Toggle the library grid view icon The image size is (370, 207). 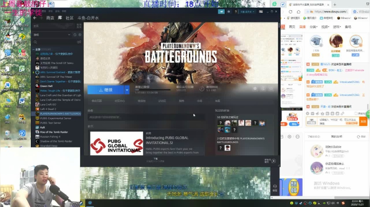[x=79, y=26]
